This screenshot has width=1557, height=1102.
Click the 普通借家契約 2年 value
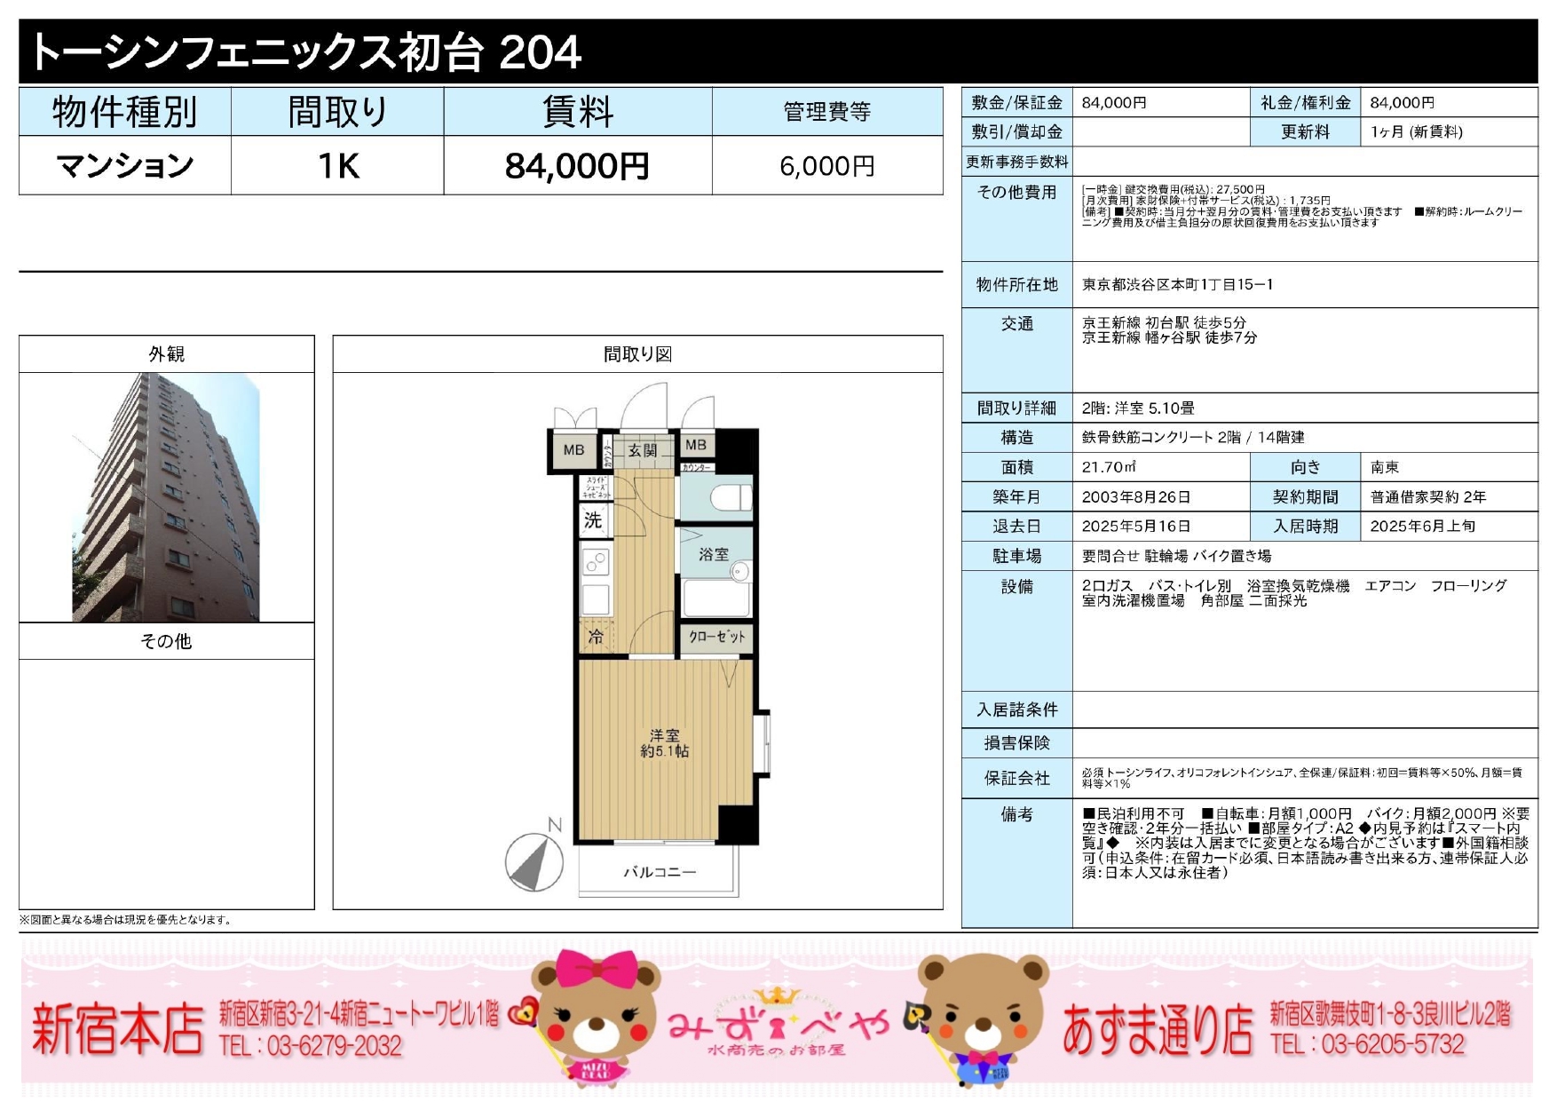tap(1427, 496)
